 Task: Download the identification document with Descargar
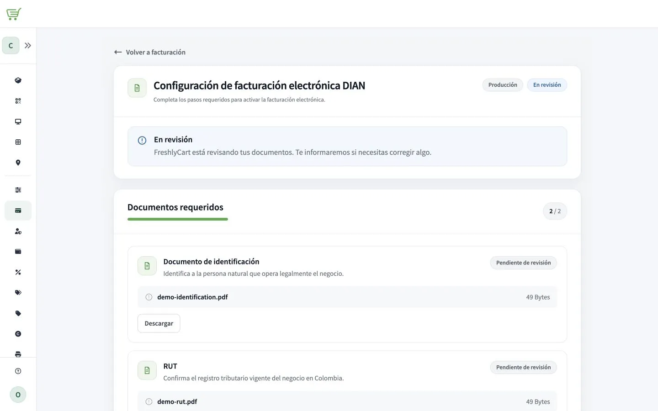point(159,323)
